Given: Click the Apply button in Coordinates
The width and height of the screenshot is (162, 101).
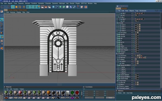Looking at the screenshot, I should pyautogui.click(x=110, y=97).
